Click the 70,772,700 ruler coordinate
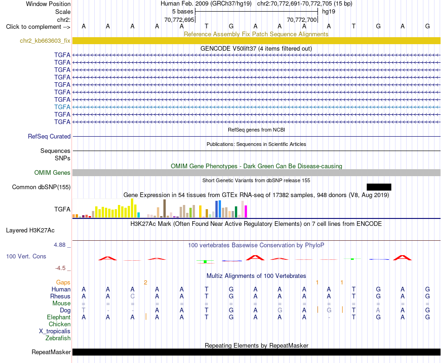 302,20
